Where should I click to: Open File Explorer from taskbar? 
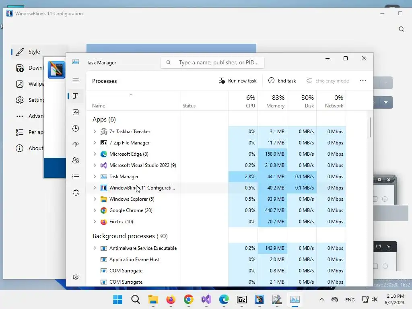pos(153,299)
